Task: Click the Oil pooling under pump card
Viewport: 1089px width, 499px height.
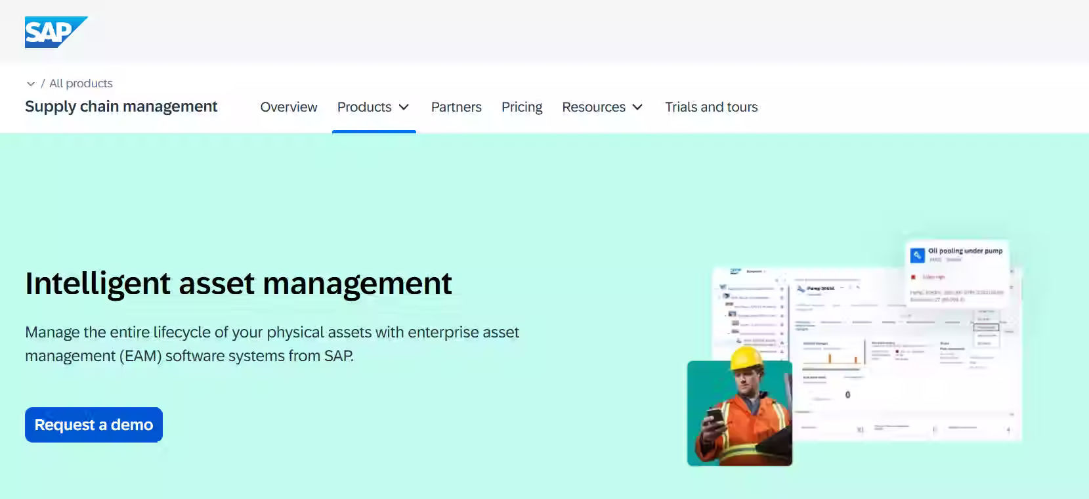Action: point(957,273)
